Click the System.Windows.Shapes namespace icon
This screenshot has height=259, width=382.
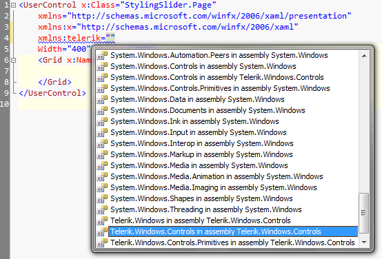click(102, 198)
